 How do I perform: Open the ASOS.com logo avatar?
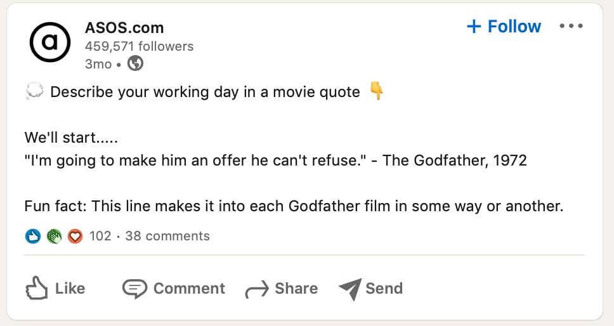tap(50, 42)
